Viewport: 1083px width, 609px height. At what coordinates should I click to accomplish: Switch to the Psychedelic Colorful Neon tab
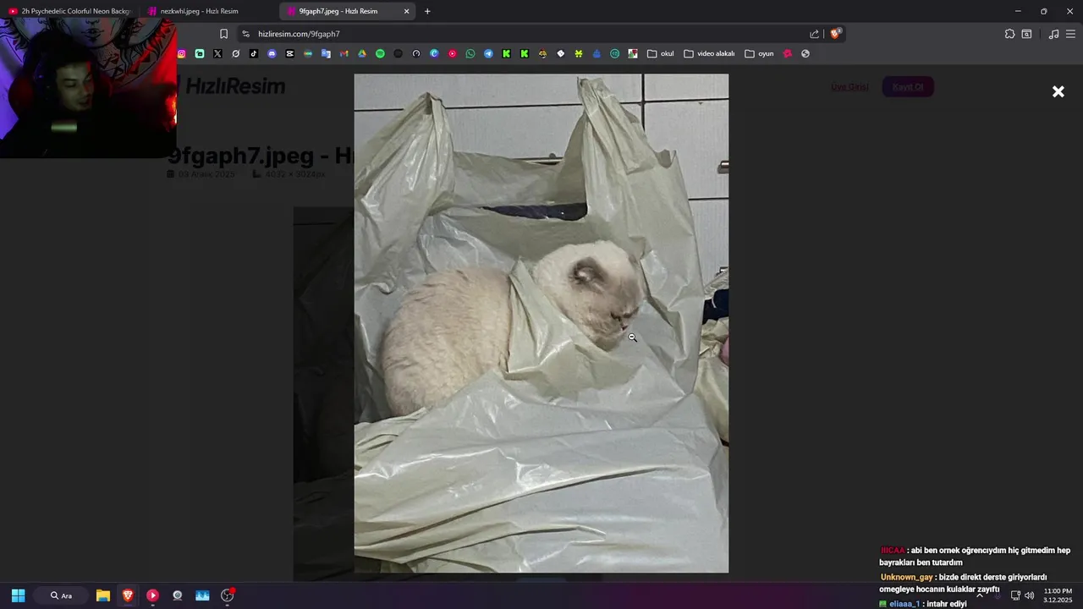(69, 11)
